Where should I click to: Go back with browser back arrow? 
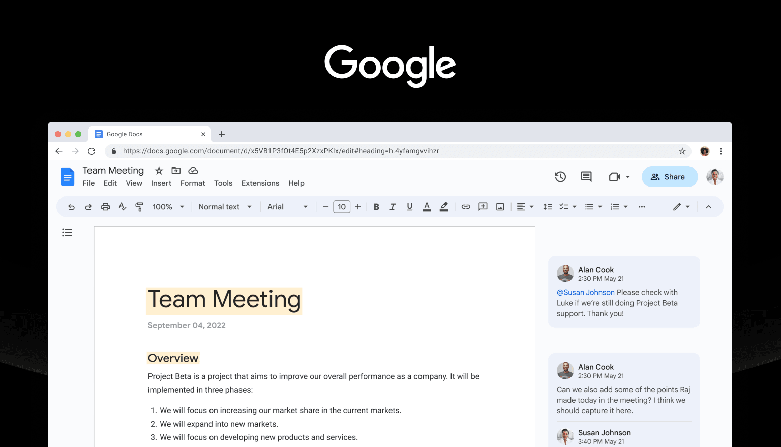tap(59, 151)
